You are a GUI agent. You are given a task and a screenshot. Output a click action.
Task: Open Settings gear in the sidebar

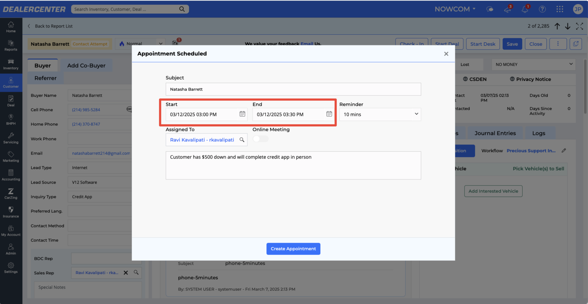(x=11, y=268)
